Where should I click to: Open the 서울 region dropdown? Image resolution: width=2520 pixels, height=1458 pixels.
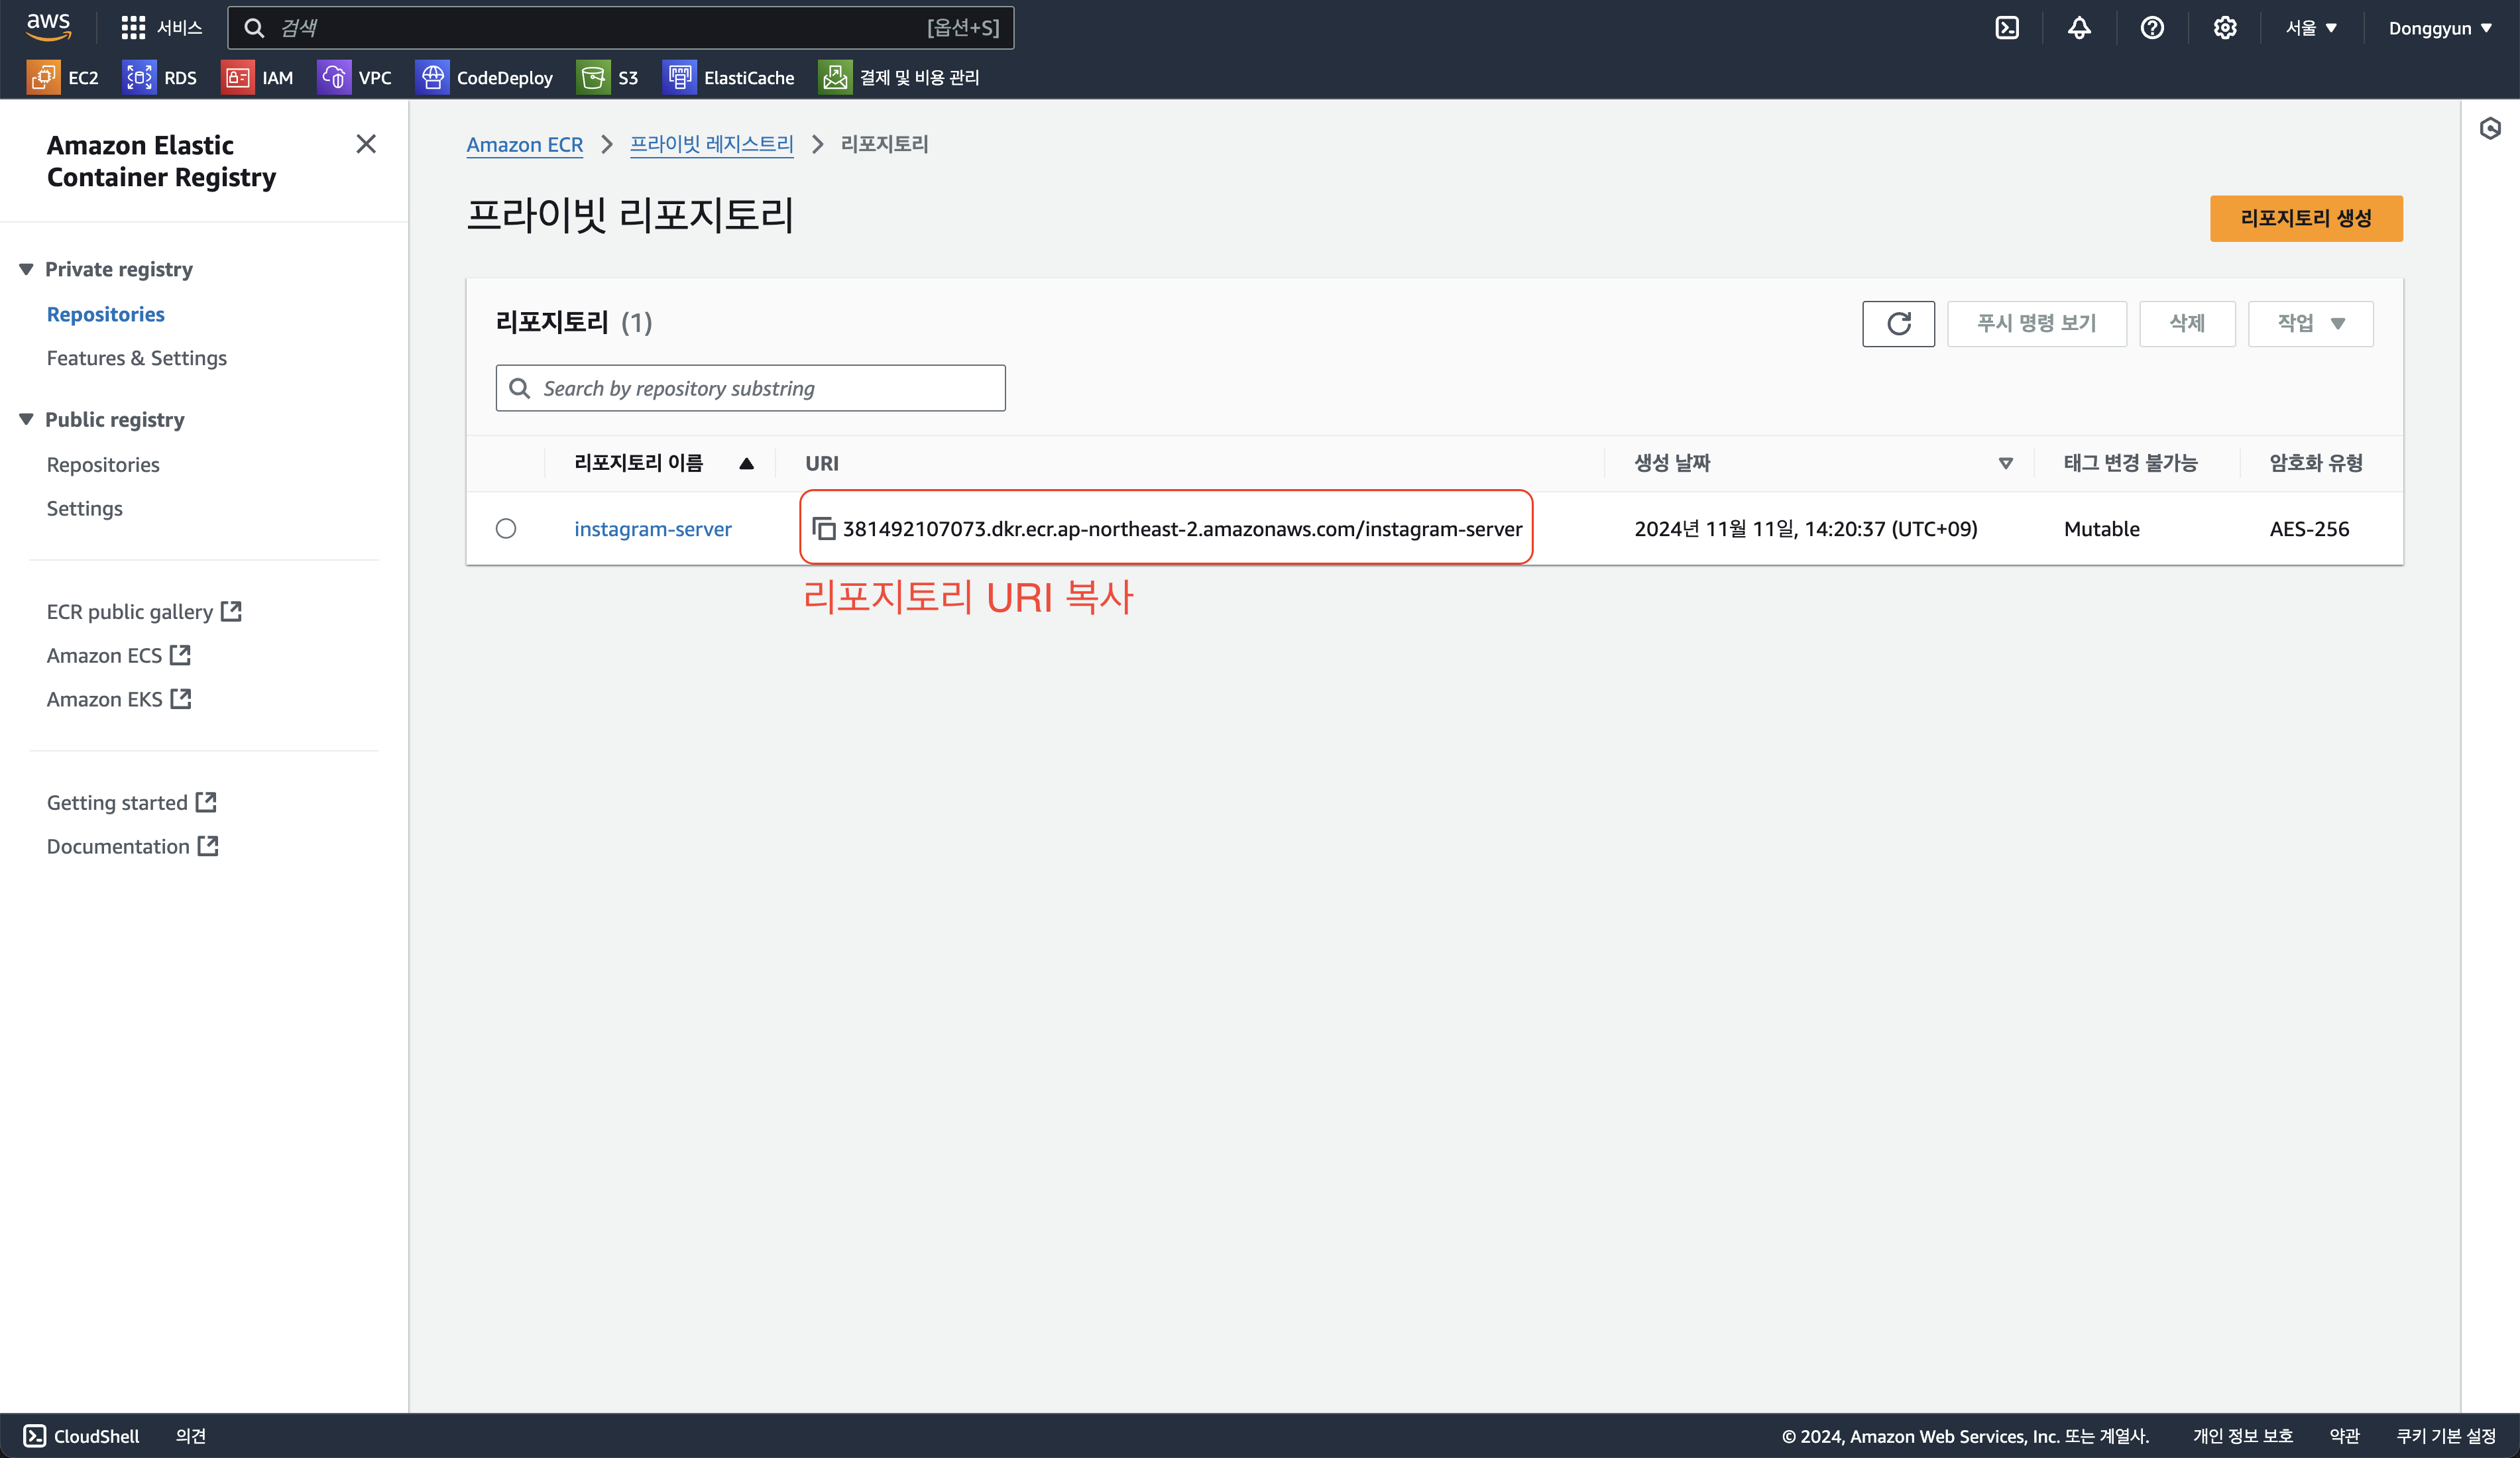click(x=2310, y=28)
